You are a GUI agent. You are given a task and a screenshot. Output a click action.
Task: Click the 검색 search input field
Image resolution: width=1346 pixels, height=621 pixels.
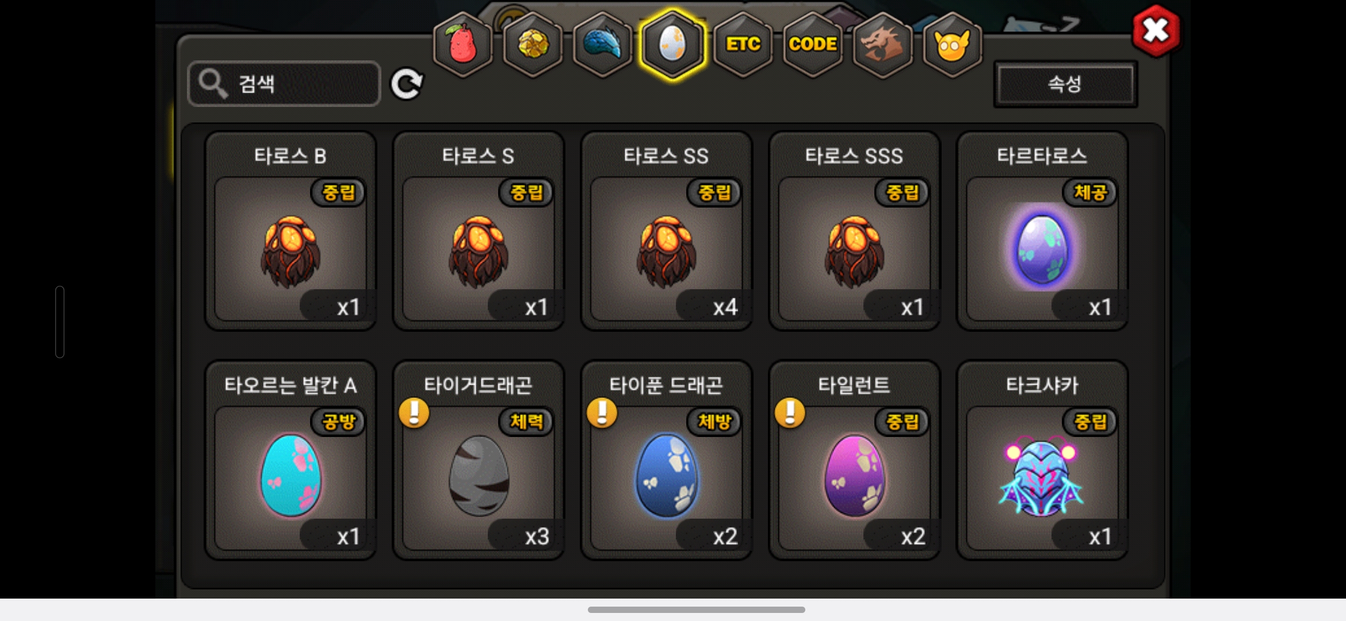(284, 84)
